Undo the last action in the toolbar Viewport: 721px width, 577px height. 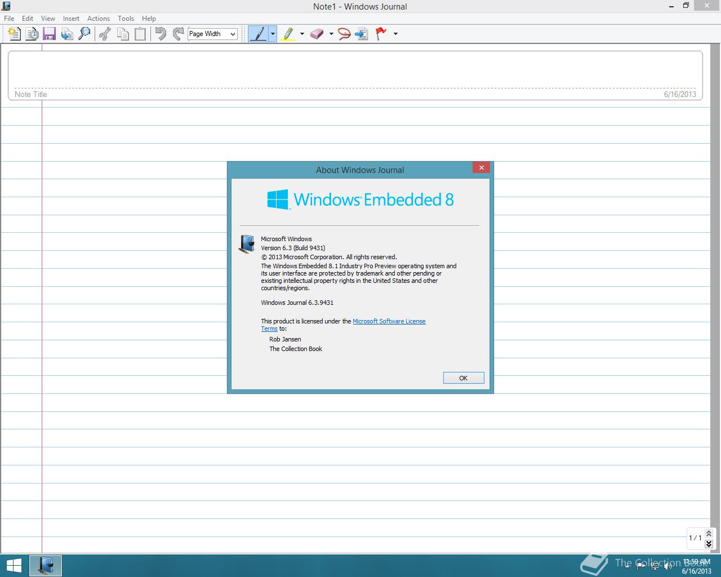[x=161, y=34]
